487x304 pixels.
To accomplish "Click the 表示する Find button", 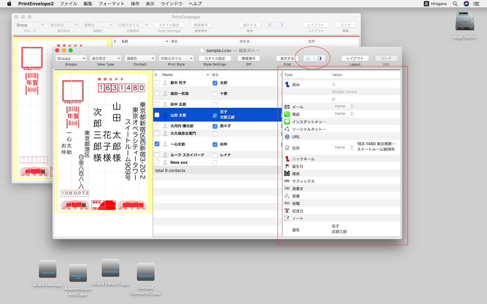I will click(x=287, y=58).
